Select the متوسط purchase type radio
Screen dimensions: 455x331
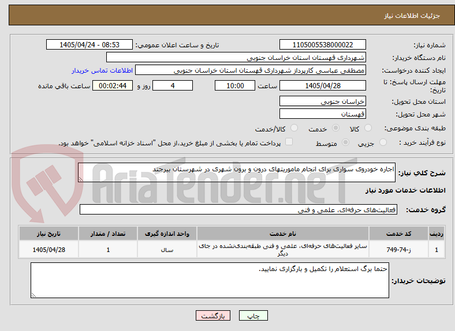pyautogui.click(x=345, y=142)
